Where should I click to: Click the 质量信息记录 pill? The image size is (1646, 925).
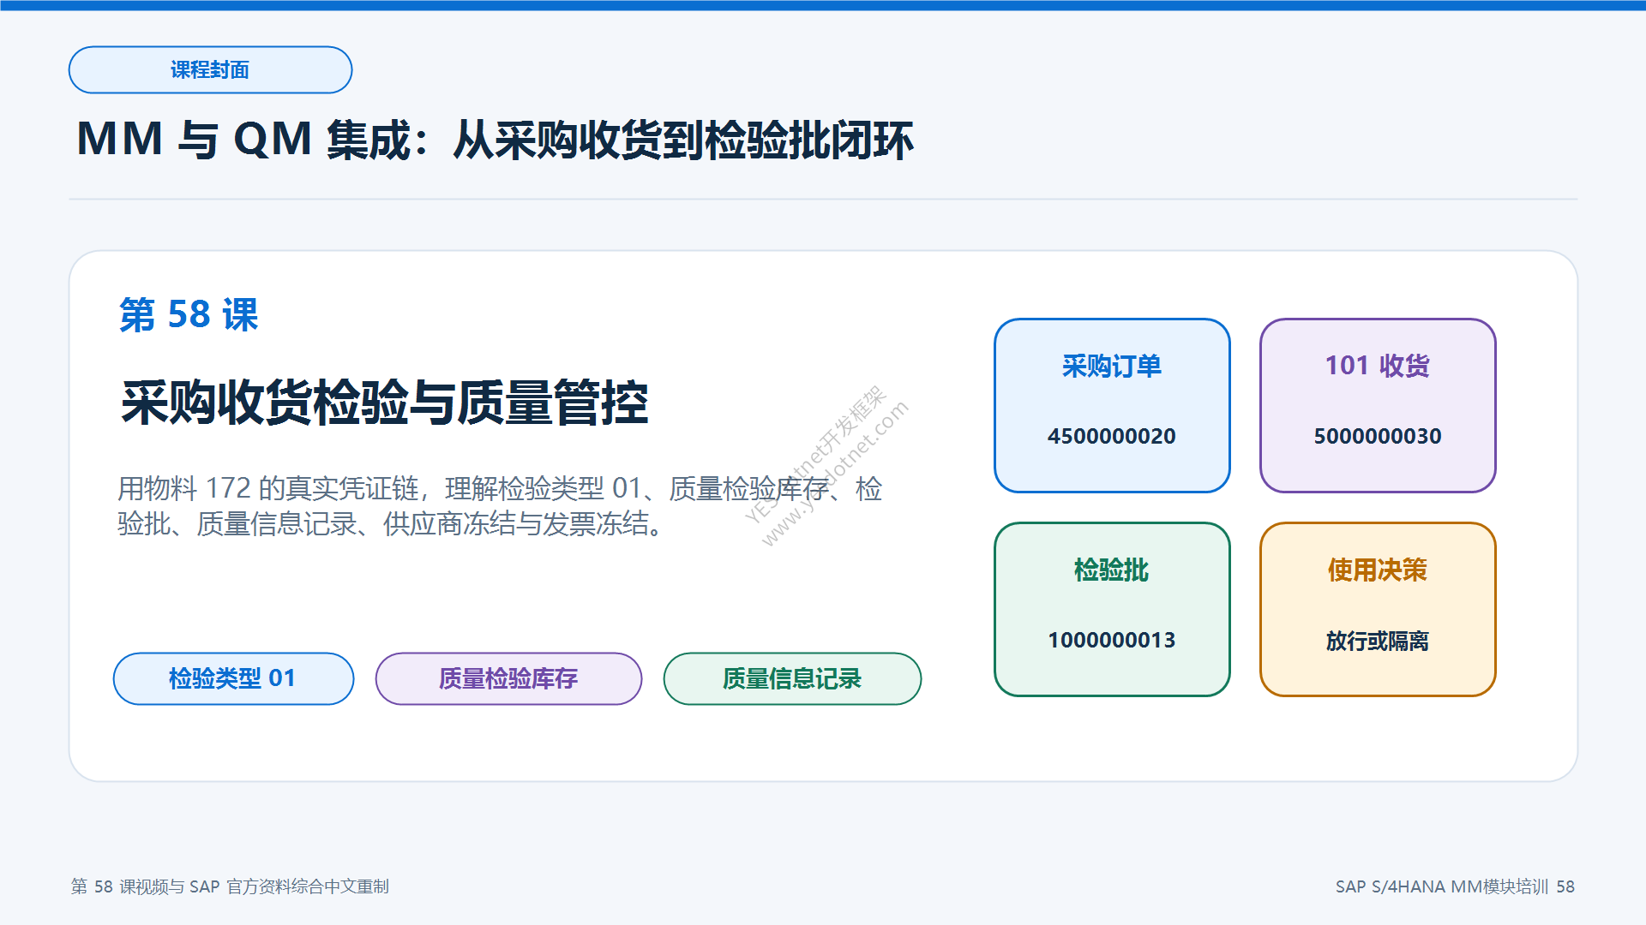tap(792, 678)
